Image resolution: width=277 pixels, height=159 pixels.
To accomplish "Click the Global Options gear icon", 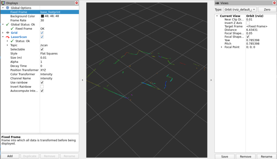I will (8, 8).
